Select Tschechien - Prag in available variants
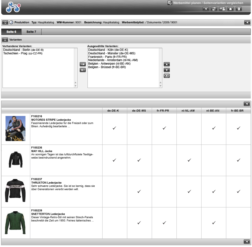252x247 pixels. (x=23, y=53)
